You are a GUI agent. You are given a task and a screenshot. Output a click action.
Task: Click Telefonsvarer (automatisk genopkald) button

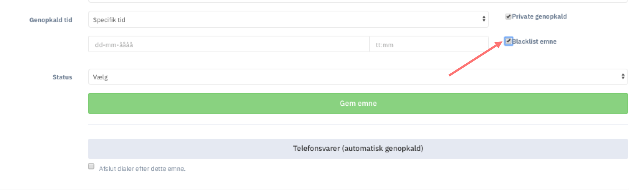pos(358,148)
